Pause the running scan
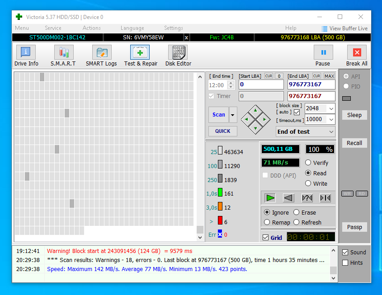 323,52
